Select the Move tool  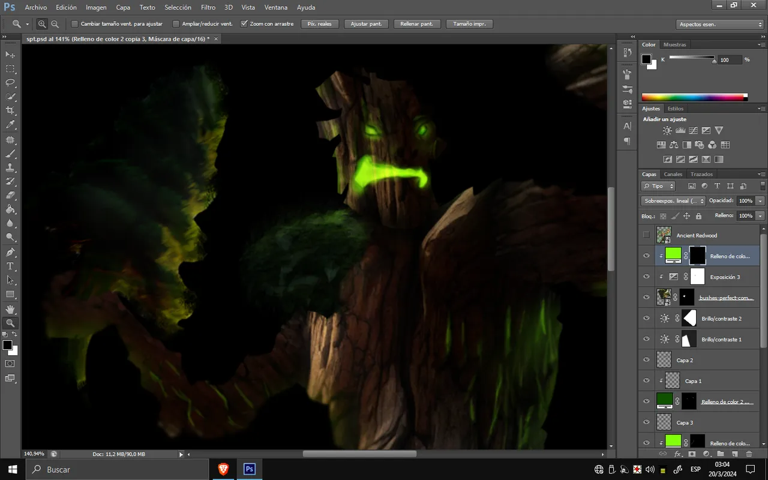click(10, 55)
